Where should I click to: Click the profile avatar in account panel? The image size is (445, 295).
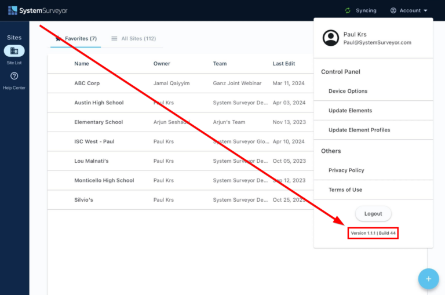pos(331,38)
